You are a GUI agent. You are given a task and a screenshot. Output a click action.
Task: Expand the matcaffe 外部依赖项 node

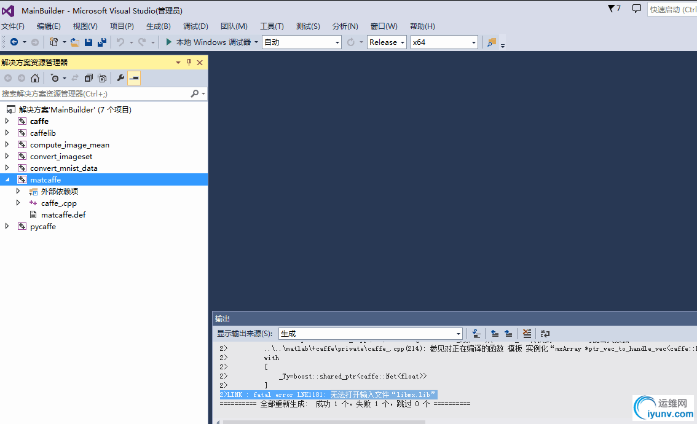click(x=18, y=191)
